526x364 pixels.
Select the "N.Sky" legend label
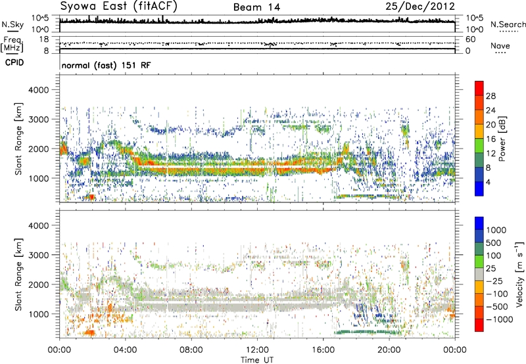(12, 24)
